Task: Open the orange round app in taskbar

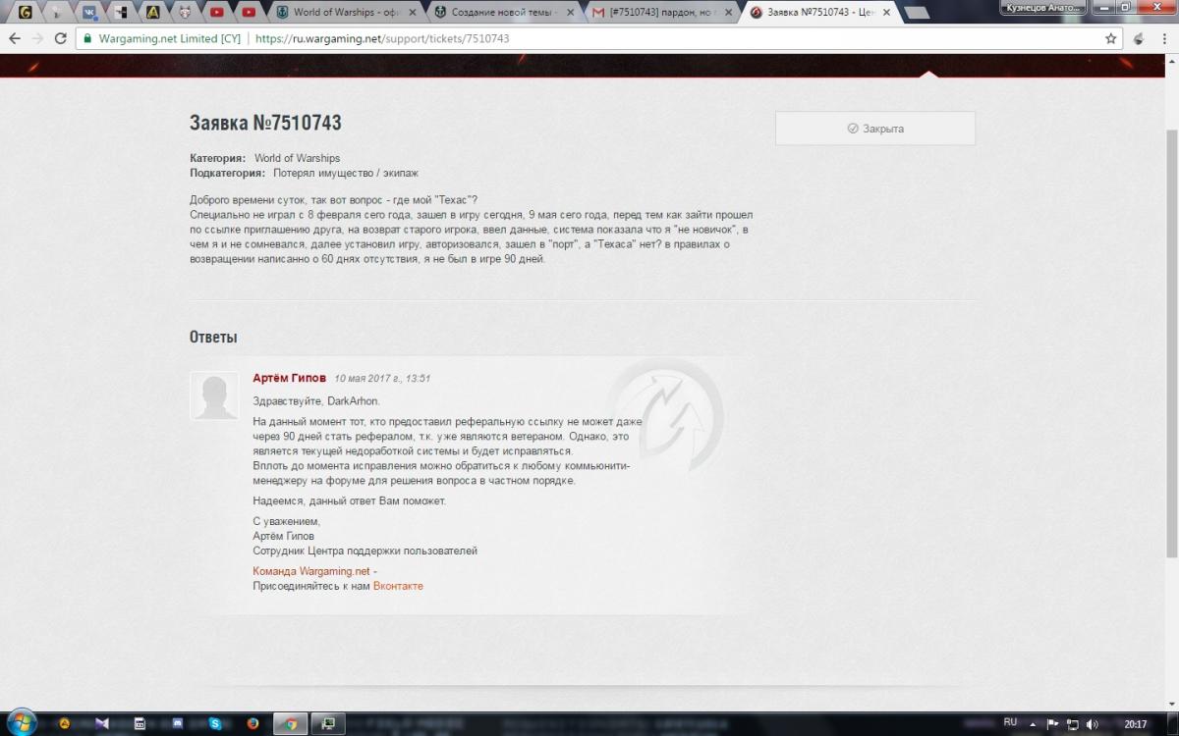Action: tap(65, 724)
